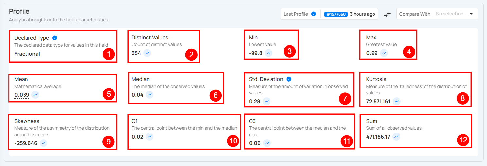Click the trend chart icon beside Distinct Values
The image size is (487, 166).
(x=147, y=53)
